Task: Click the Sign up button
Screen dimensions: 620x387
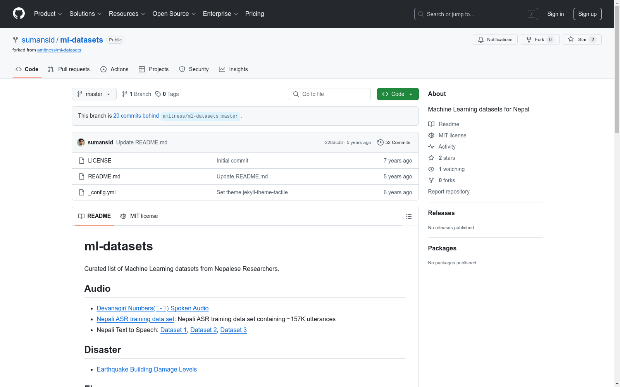Action: (587, 14)
